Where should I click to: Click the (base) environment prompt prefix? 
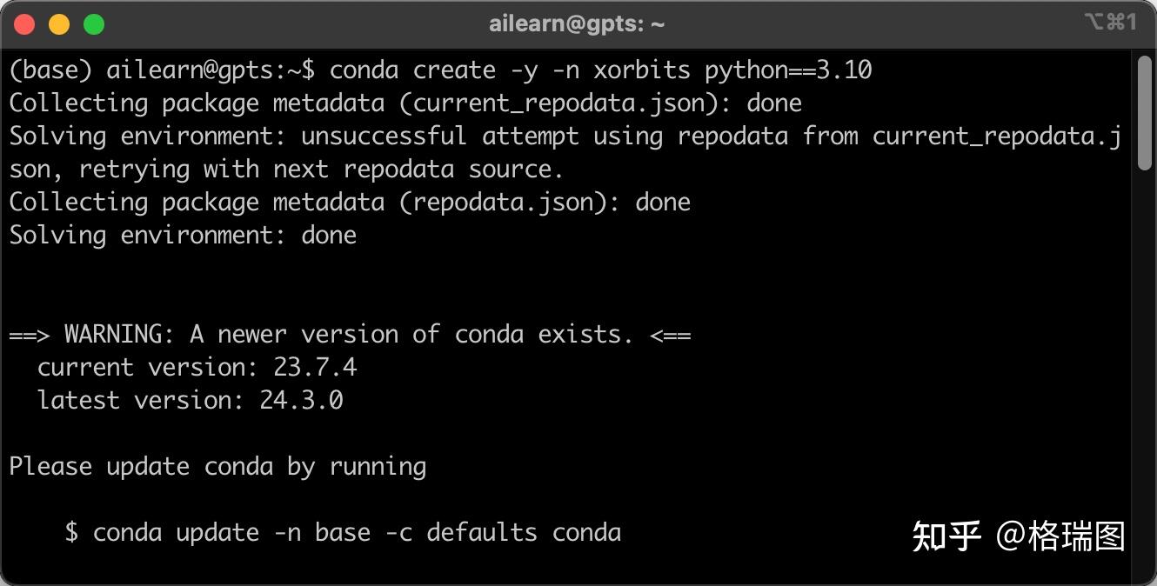pyautogui.click(x=50, y=70)
